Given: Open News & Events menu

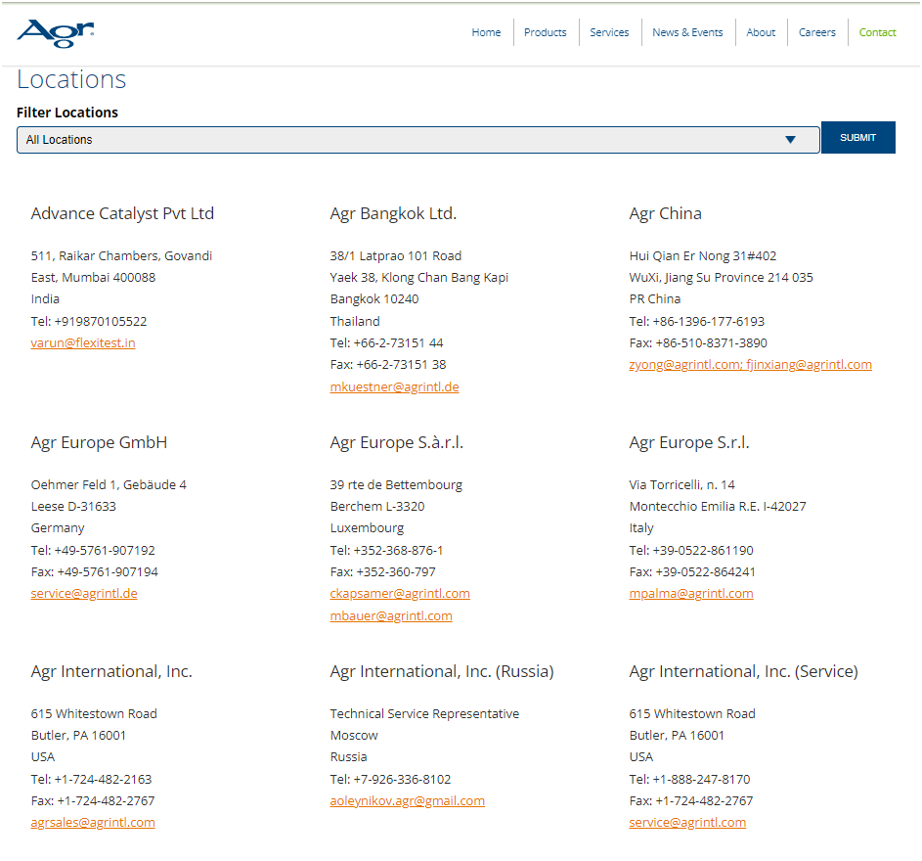Looking at the screenshot, I should [687, 32].
